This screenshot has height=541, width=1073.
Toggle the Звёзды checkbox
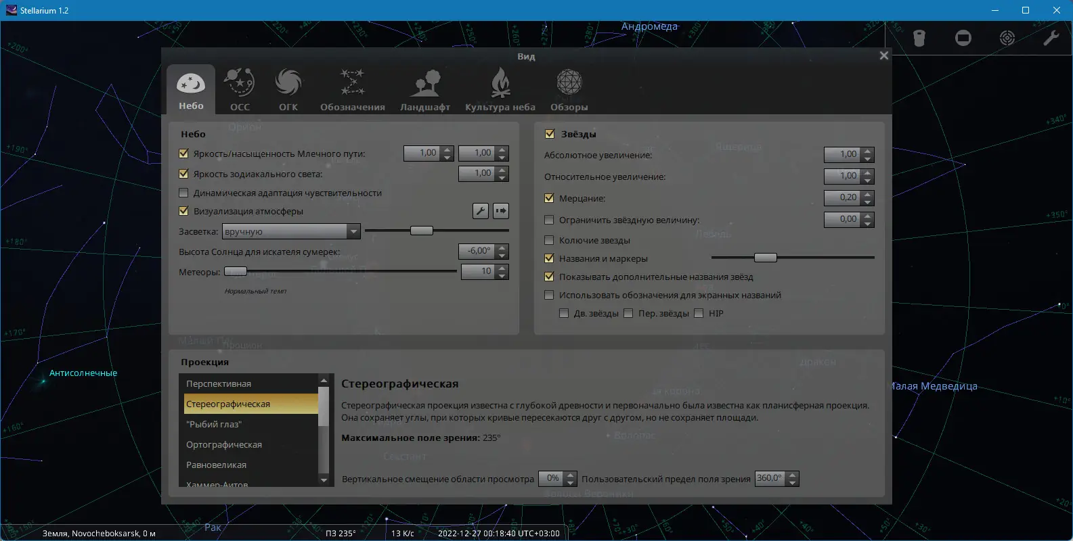[x=550, y=134]
